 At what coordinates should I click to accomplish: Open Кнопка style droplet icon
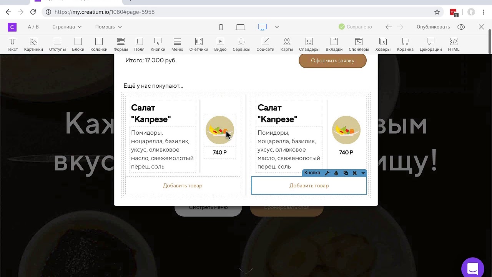click(336, 173)
